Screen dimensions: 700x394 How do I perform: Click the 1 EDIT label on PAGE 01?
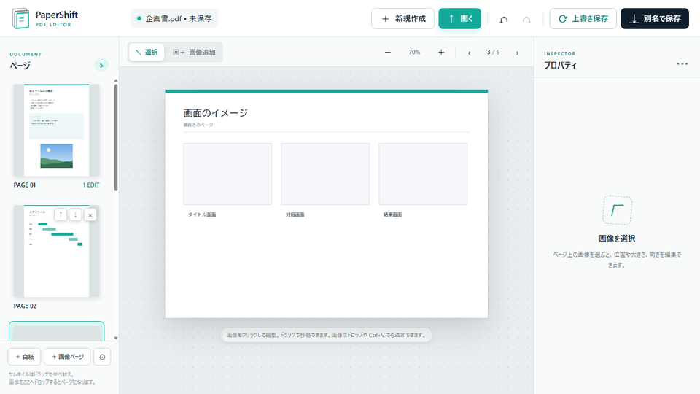tap(91, 185)
